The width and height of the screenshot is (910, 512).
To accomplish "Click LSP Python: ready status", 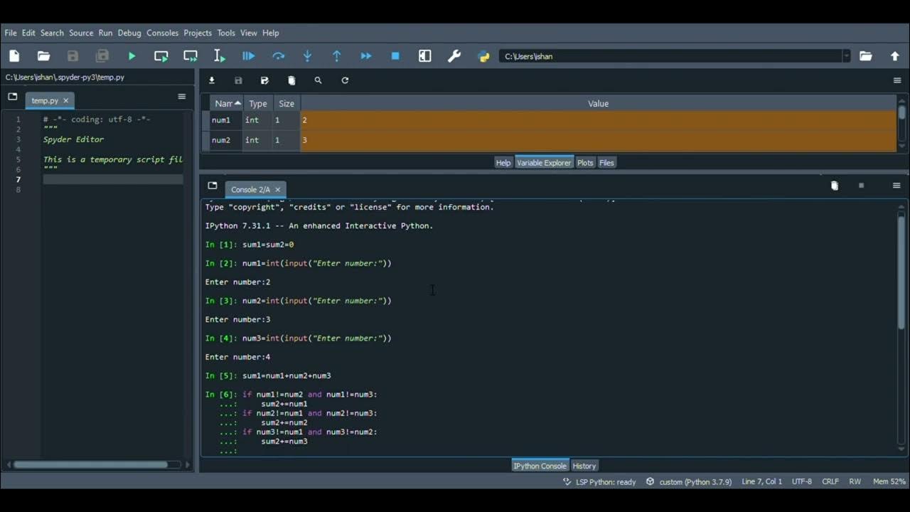I will point(599,481).
